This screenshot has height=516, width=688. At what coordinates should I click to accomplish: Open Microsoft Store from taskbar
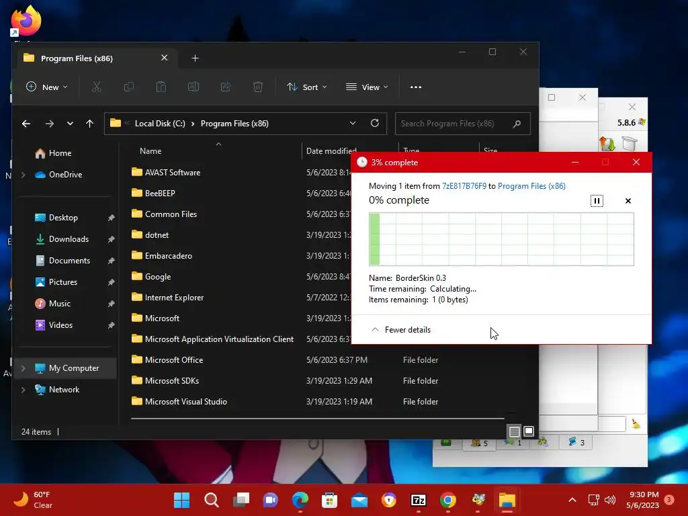click(x=329, y=500)
